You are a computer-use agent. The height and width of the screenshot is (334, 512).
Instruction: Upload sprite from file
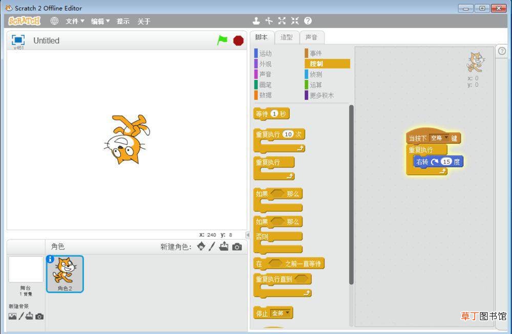(x=224, y=246)
